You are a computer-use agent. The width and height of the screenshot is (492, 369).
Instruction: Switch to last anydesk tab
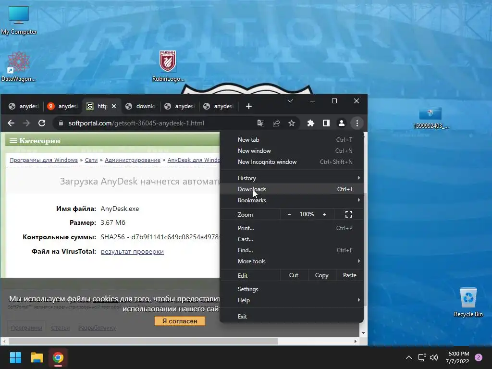pyautogui.click(x=218, y=106)
